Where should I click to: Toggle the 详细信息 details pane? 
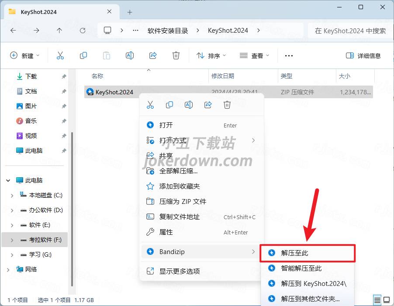click(x=363, y=55)
